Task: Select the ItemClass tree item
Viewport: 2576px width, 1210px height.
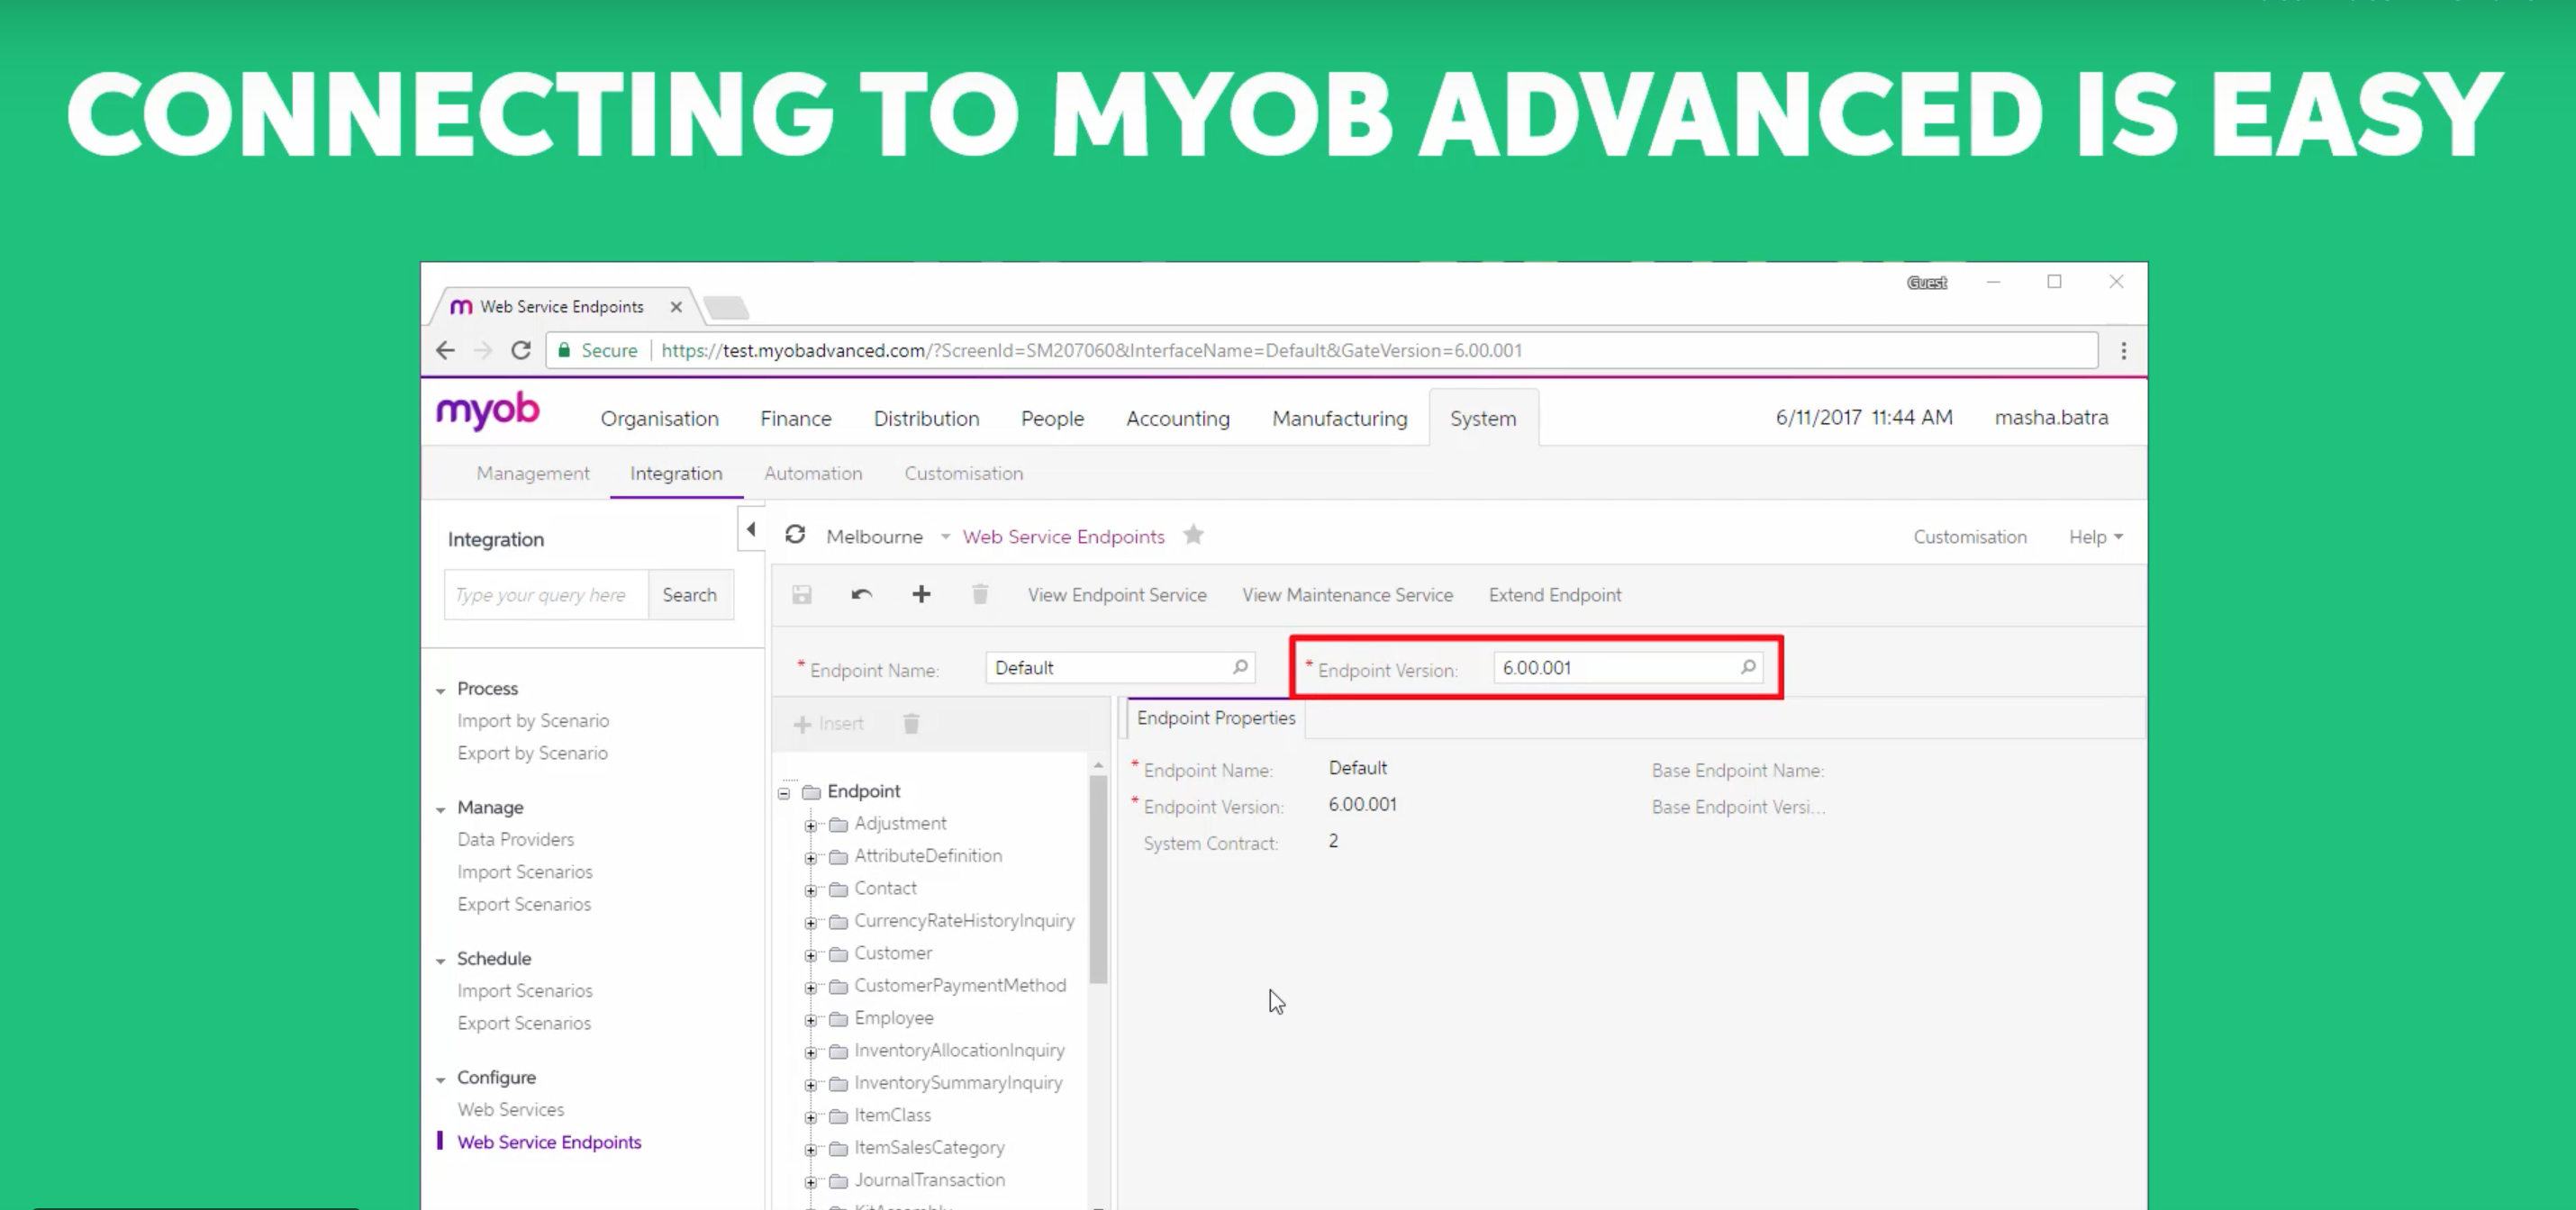Action: coord(892,1115)
